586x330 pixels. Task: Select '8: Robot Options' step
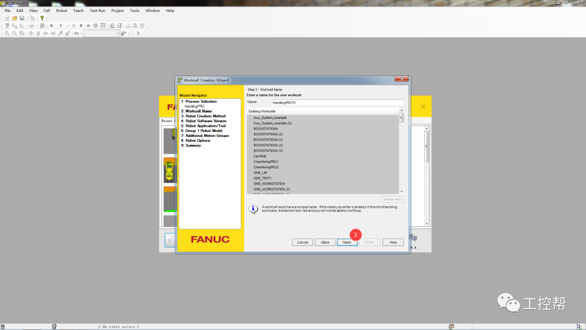[196, 140]
